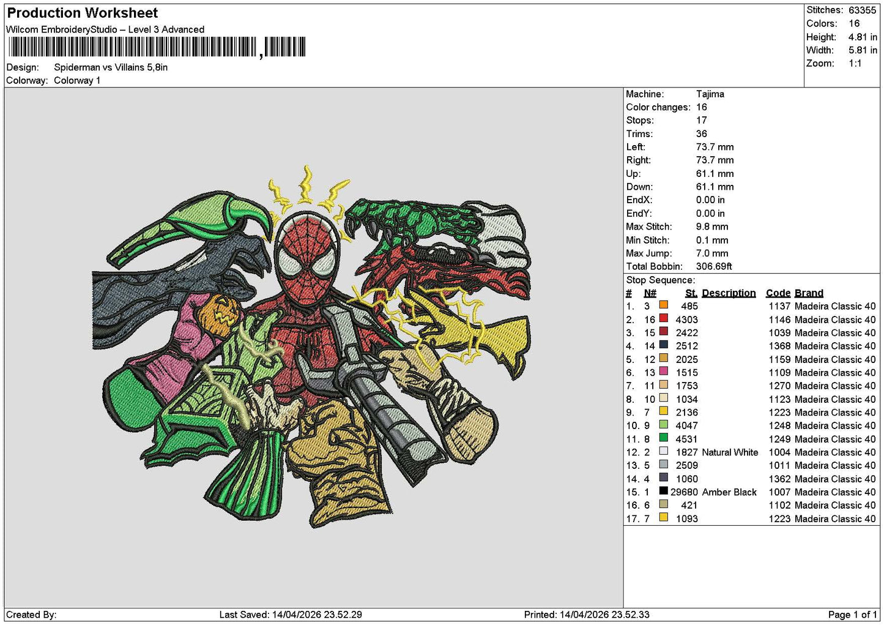Select the yellow swatch beside 2136 stitches
This screenshot has width=884, height=625.
(x=663, y=411)
